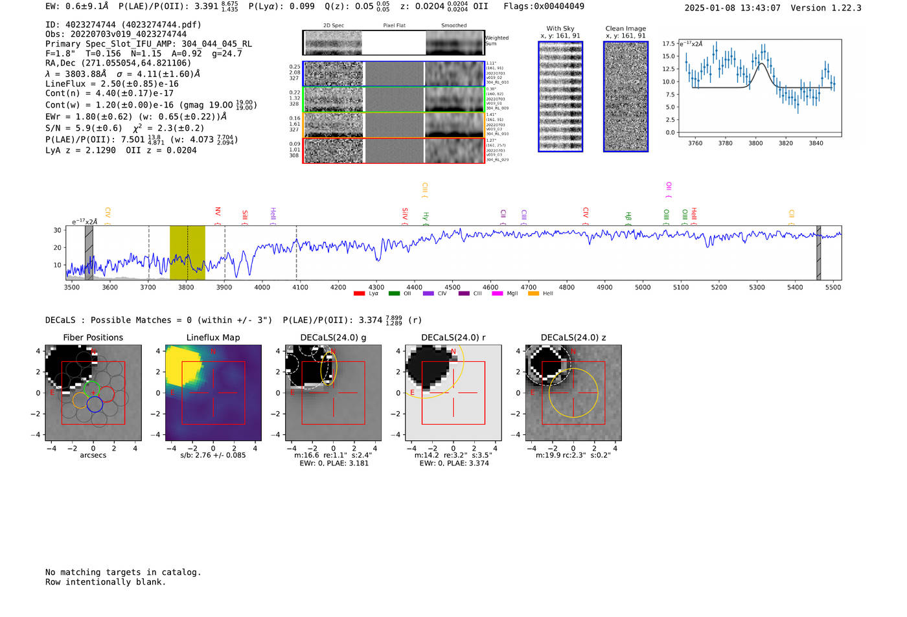Click the Cont(n) = 4.40(±0.17)e-17 value
This screenshot has height=617, width=907.
pos(109,93)
